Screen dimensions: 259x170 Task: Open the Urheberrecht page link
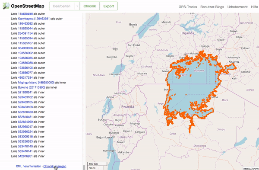237,7
